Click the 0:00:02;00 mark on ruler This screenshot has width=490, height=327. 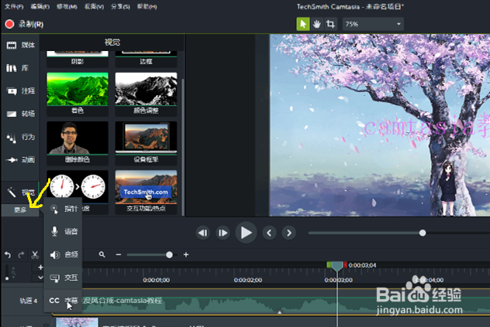[248, 280]
